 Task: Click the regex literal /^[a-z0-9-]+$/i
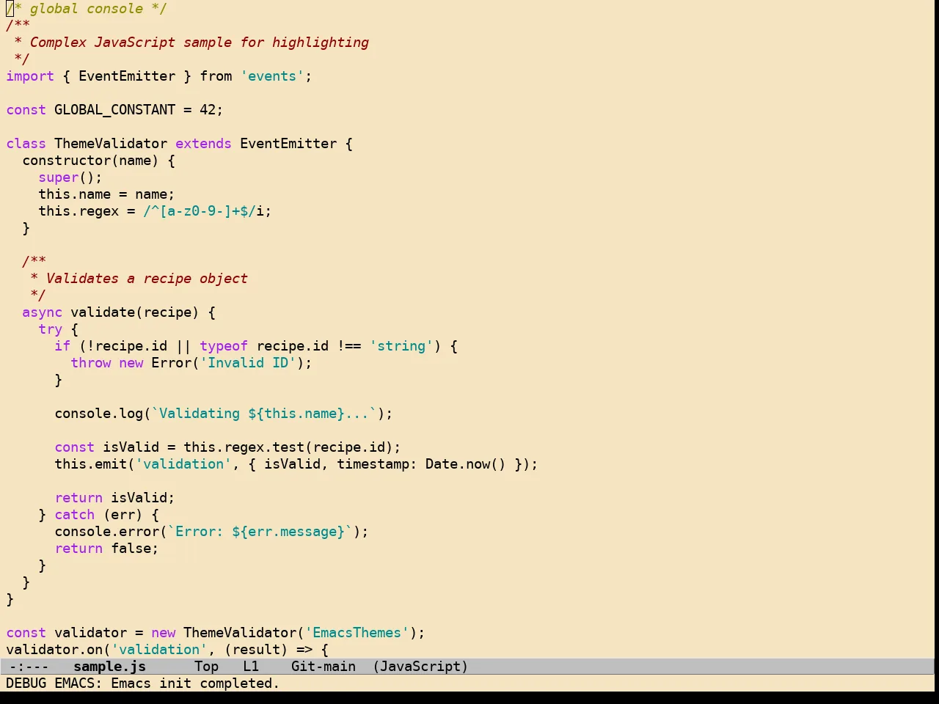pos(203,211)
